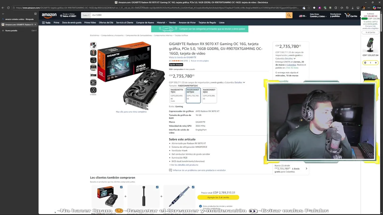Click the microphone image in cart sidebar
This screenshot has height=215, width=383.
(370, 45)
